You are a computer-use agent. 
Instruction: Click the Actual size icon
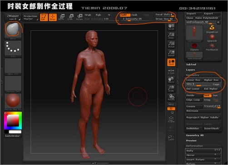(171, 45)
